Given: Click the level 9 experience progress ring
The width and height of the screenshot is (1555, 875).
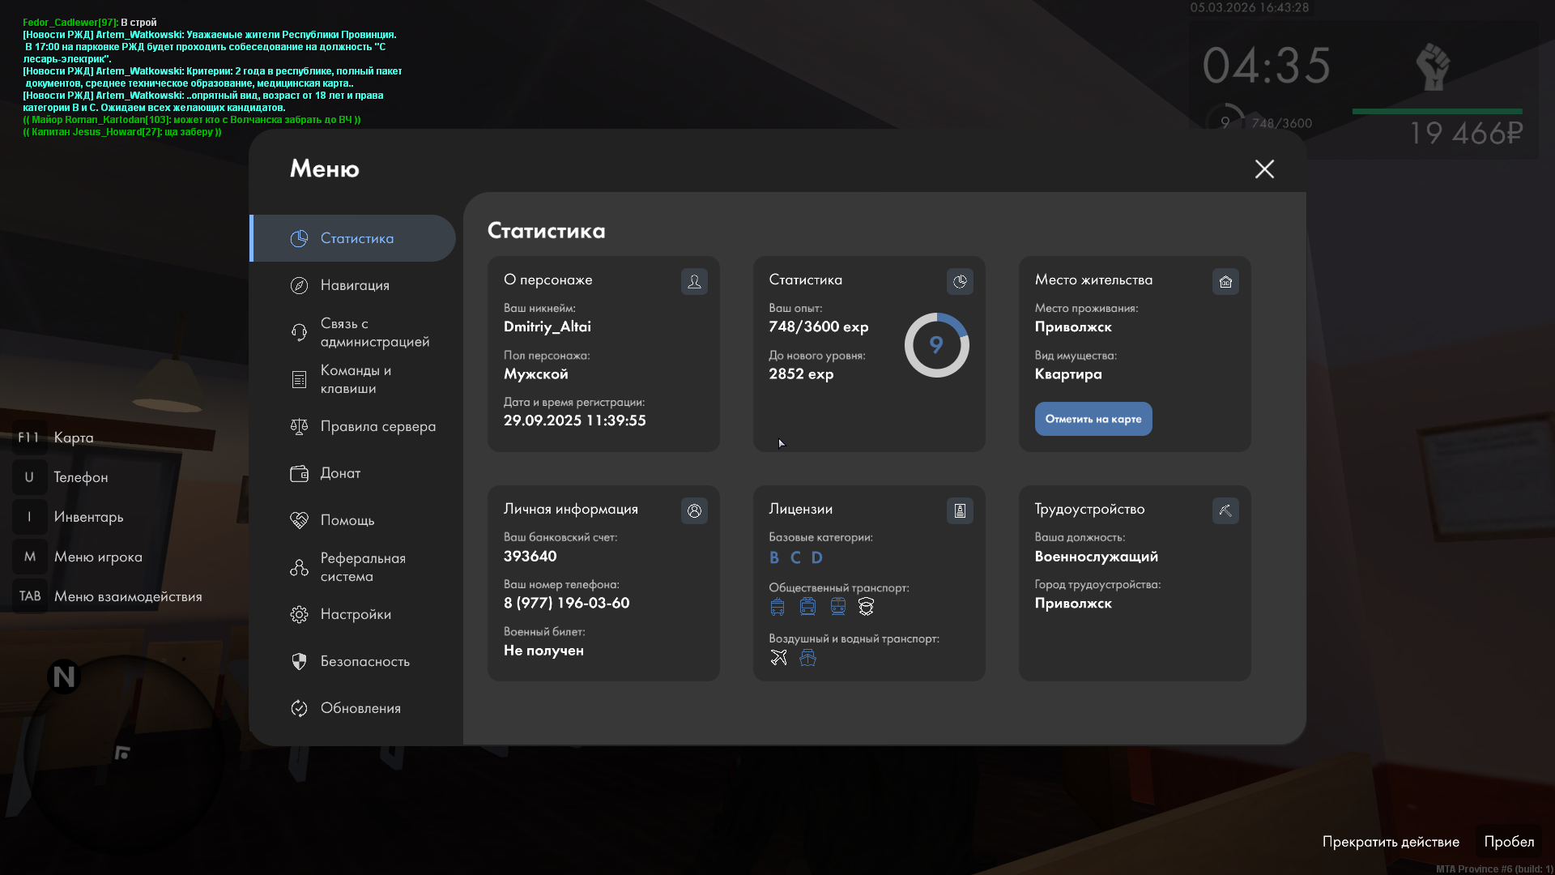Looking at the screenshot, I should tap(936, 345).
